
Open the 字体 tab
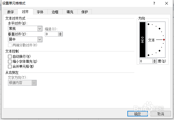pos(40,12)
